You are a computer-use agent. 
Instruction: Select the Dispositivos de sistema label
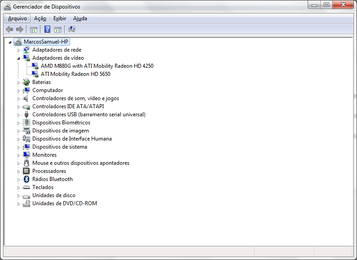pos(60,147)
